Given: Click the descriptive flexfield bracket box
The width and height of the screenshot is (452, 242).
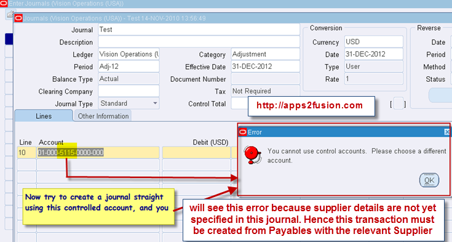Looking at the screenshot, I should [398, 103].
